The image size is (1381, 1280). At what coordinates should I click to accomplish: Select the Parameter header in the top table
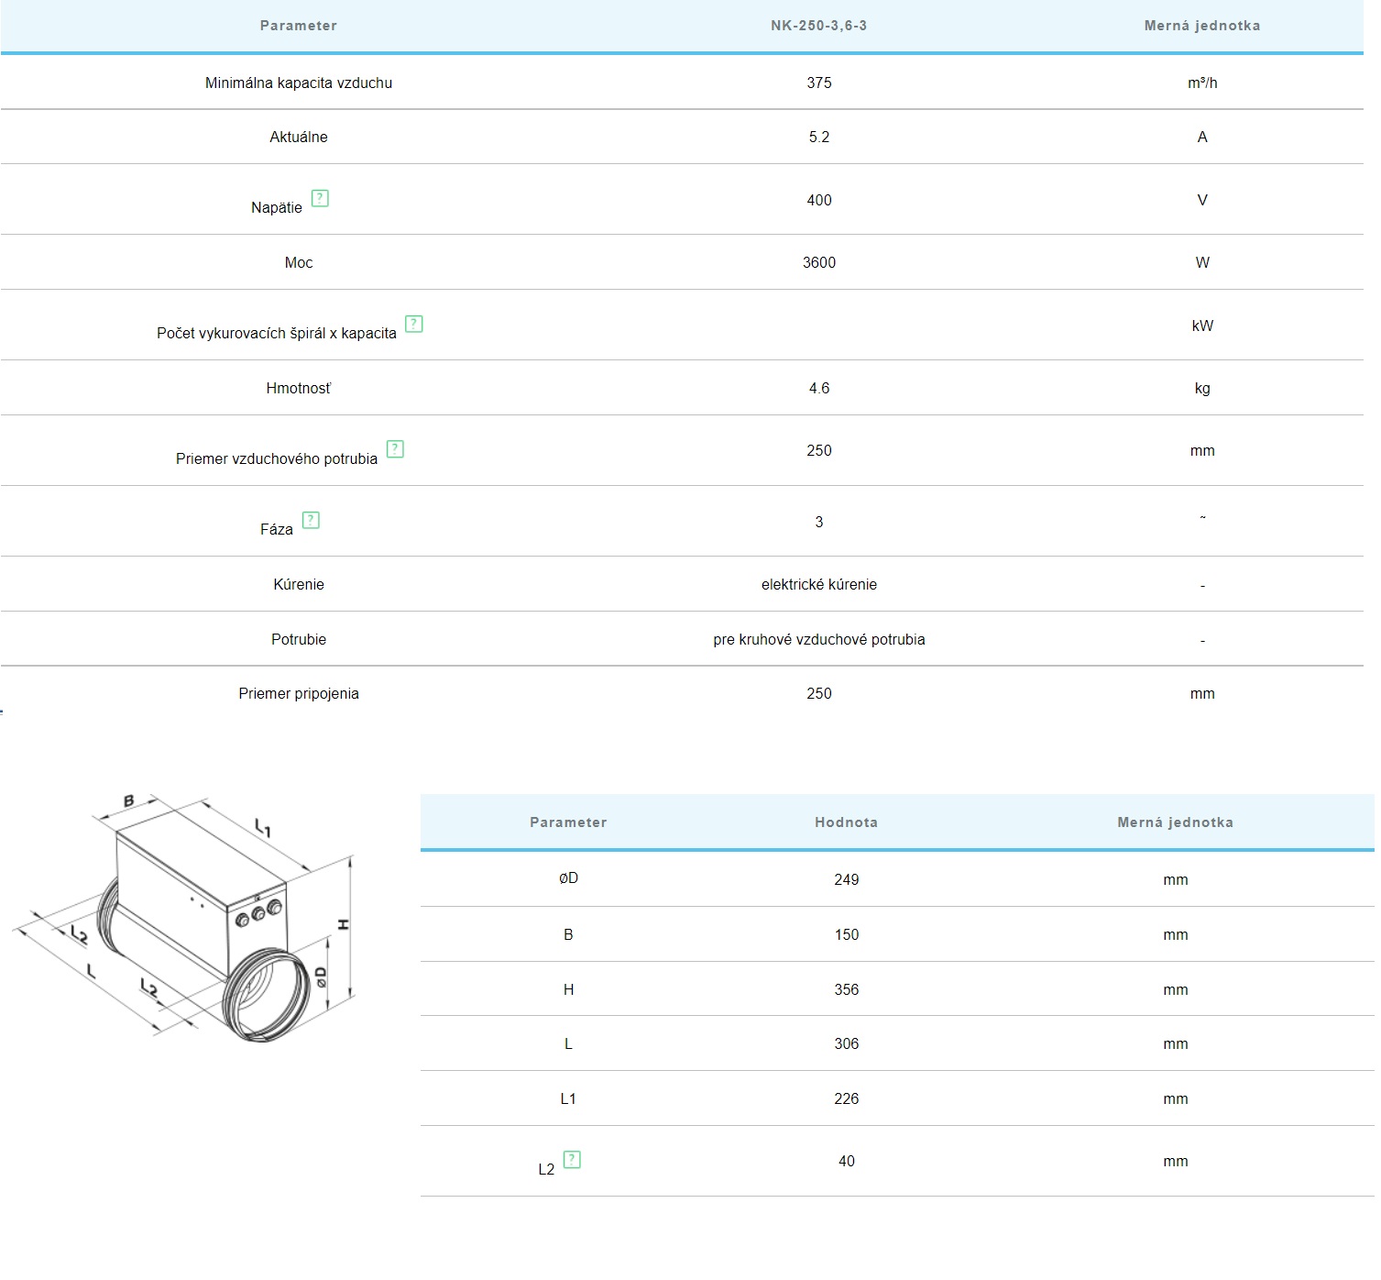pos(298,26)
